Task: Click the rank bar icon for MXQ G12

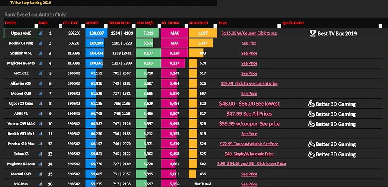Action: click(40, 73)
